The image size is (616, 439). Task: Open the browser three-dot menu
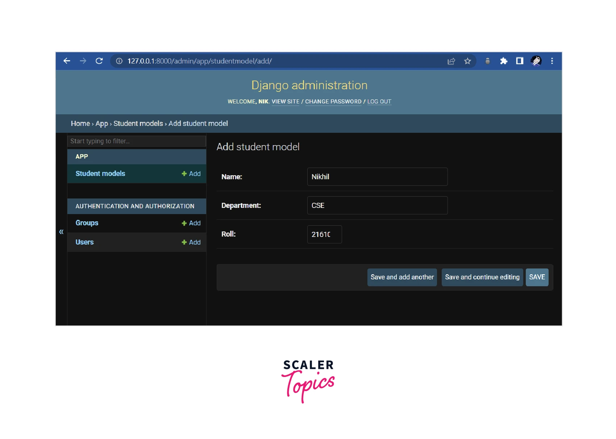click(552, 61)
